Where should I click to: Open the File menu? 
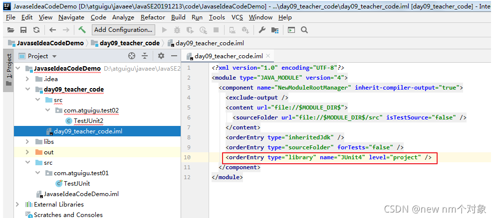[10, 17]
